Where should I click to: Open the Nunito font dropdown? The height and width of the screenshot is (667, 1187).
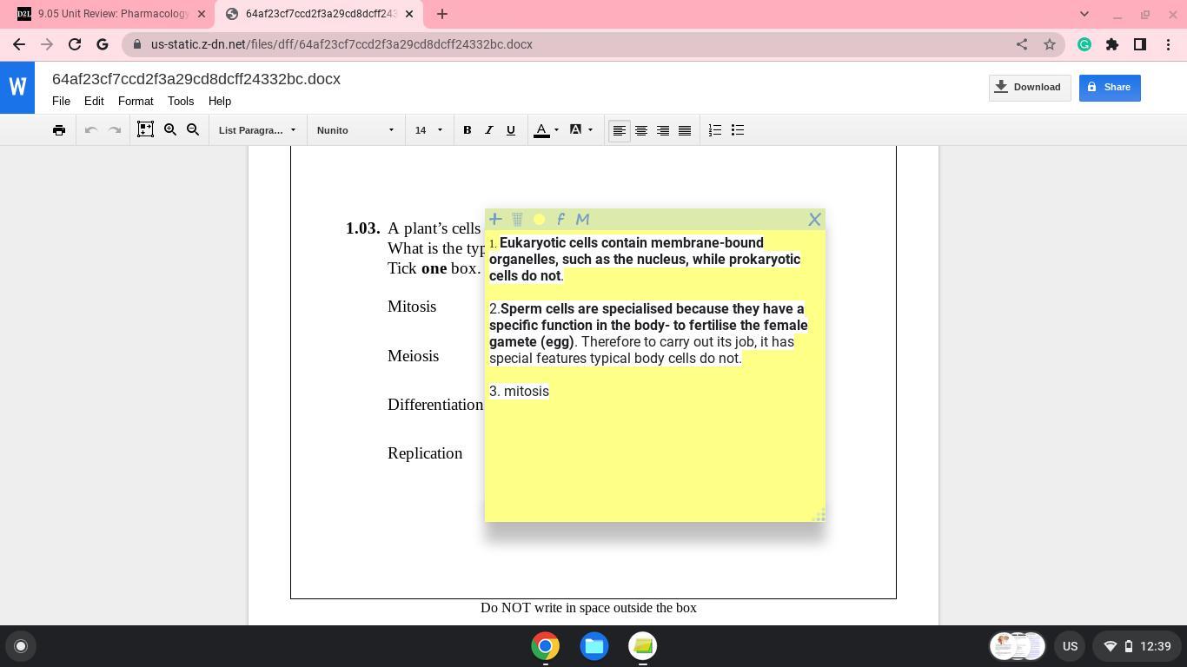point(355,130)
